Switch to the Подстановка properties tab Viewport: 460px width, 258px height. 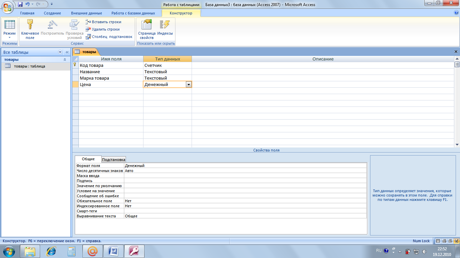[114, 160]
